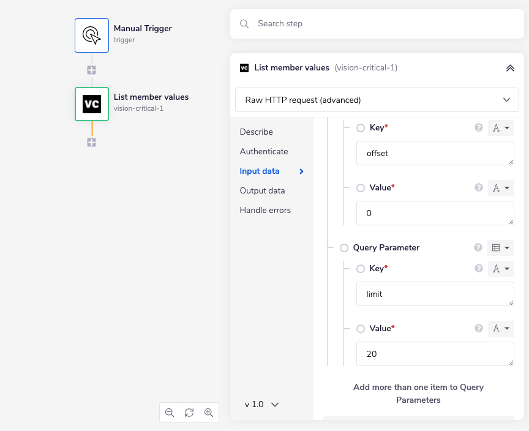Screen dimensions: 529x431
Task: Switch to the Authenticate tab
Action: click(x=264, y=151)
